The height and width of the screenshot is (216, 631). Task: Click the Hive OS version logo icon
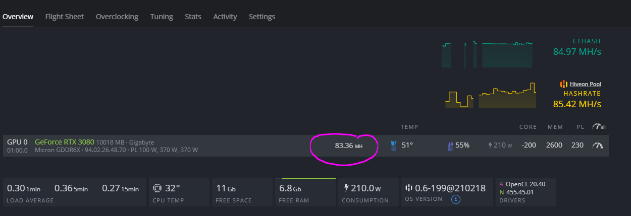(x=409, y=188)
